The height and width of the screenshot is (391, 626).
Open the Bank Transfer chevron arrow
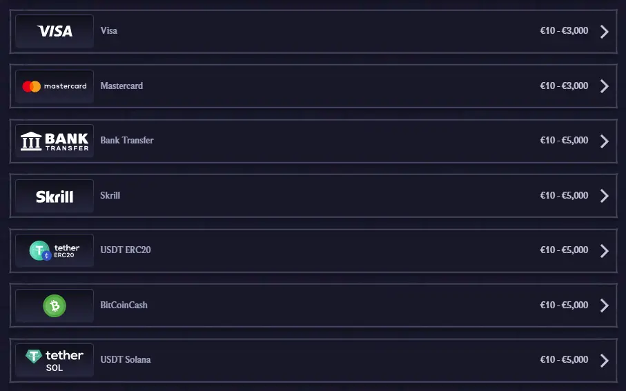coord(605,141)
